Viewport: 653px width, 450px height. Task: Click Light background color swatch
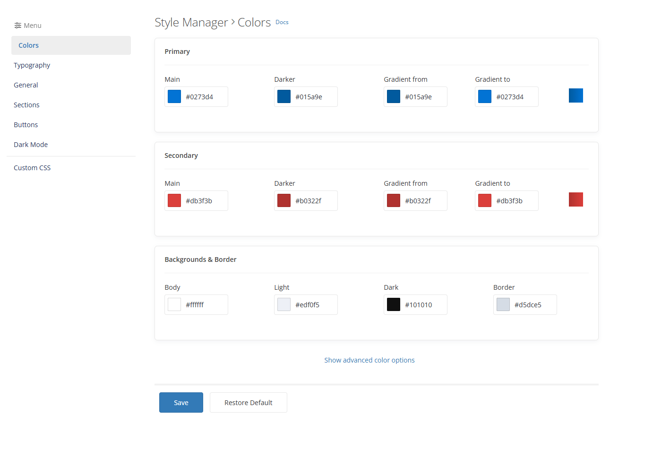pyautogui.click(x=284, y=304)
